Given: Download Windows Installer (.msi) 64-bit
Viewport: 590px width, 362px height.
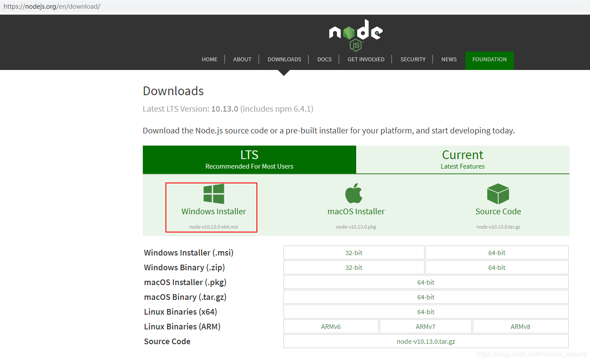Looking at the screenshot, I should [x=497, y=253].
